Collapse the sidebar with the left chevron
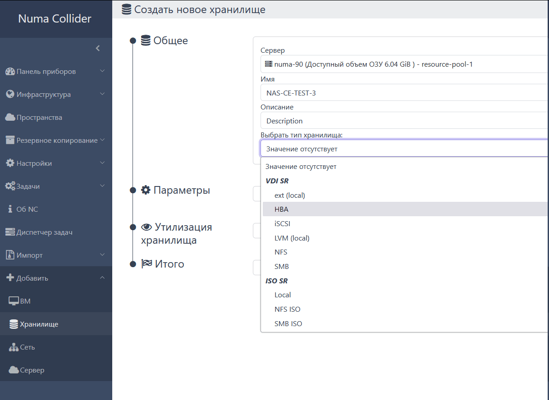549x400 pixels. (98, 48)
